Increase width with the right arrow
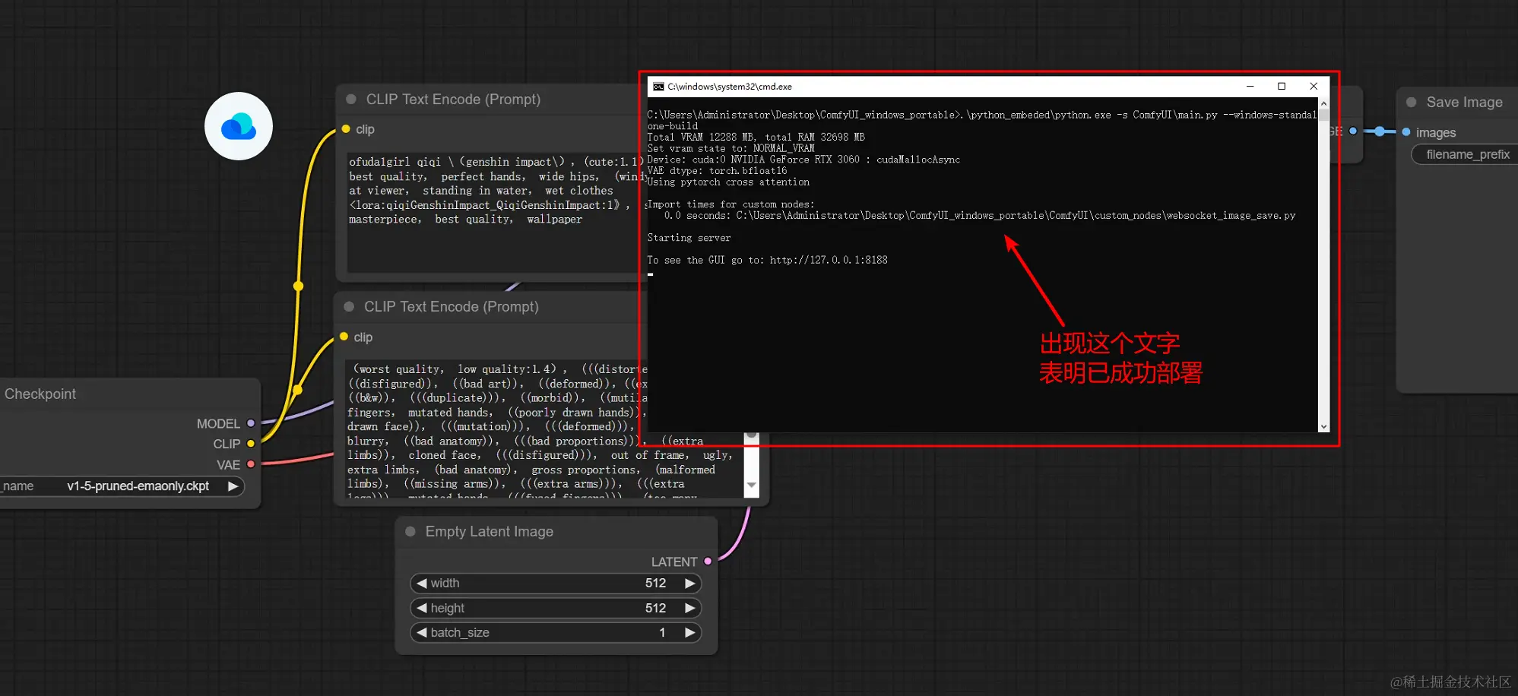 click(x=690, y=584)
